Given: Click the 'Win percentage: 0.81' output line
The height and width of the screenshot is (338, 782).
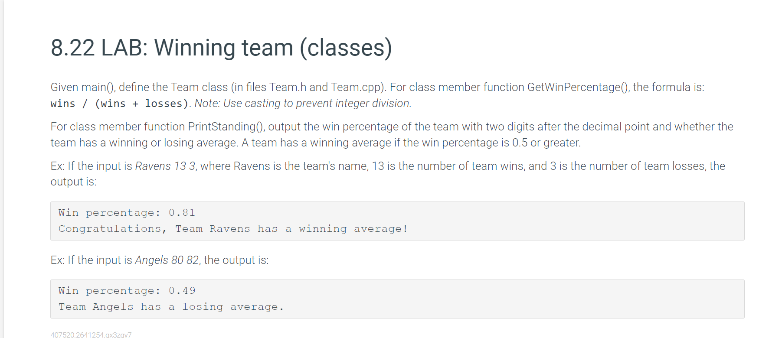Looking at the screenshot, I should [127, 213].
